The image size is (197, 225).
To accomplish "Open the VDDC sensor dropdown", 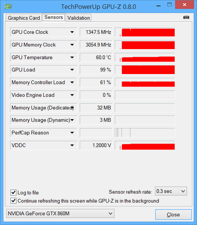I will (x=72, y=146).
